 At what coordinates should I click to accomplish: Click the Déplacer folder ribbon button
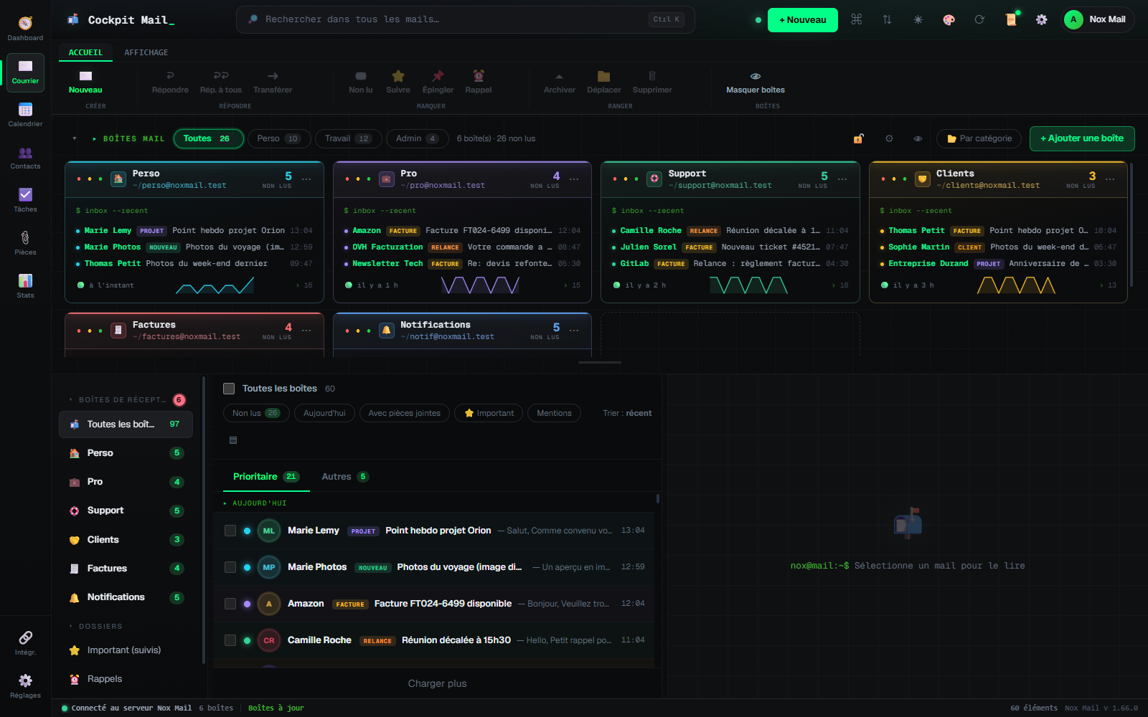(604, 82)
